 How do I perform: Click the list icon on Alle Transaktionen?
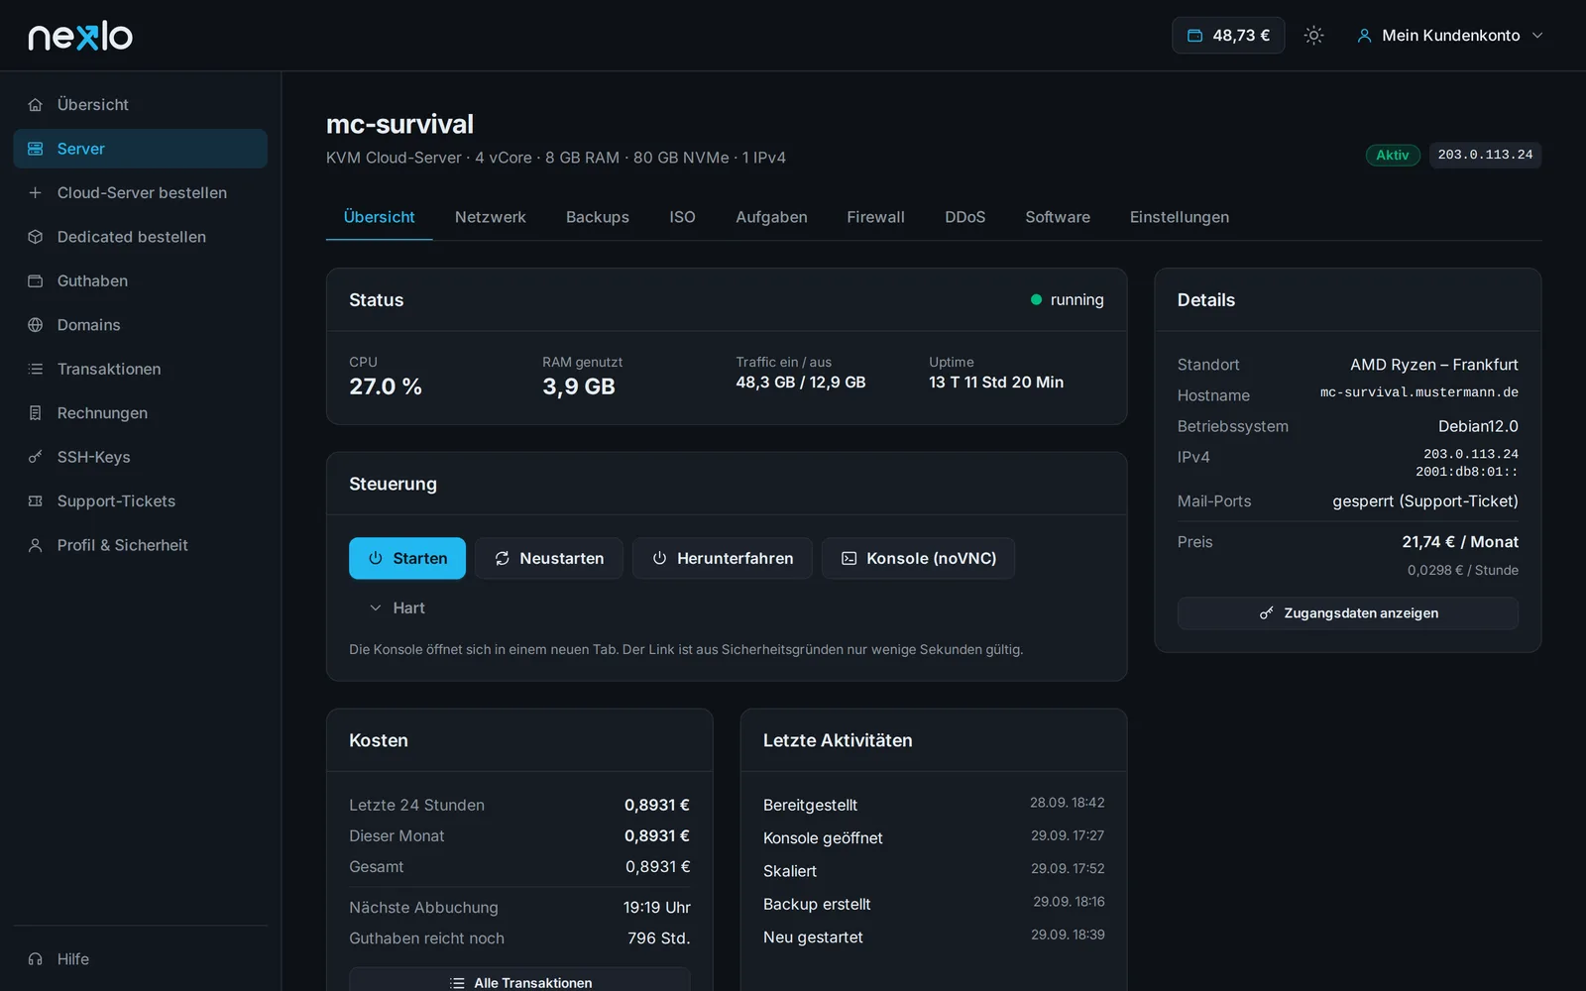point(457,983)
